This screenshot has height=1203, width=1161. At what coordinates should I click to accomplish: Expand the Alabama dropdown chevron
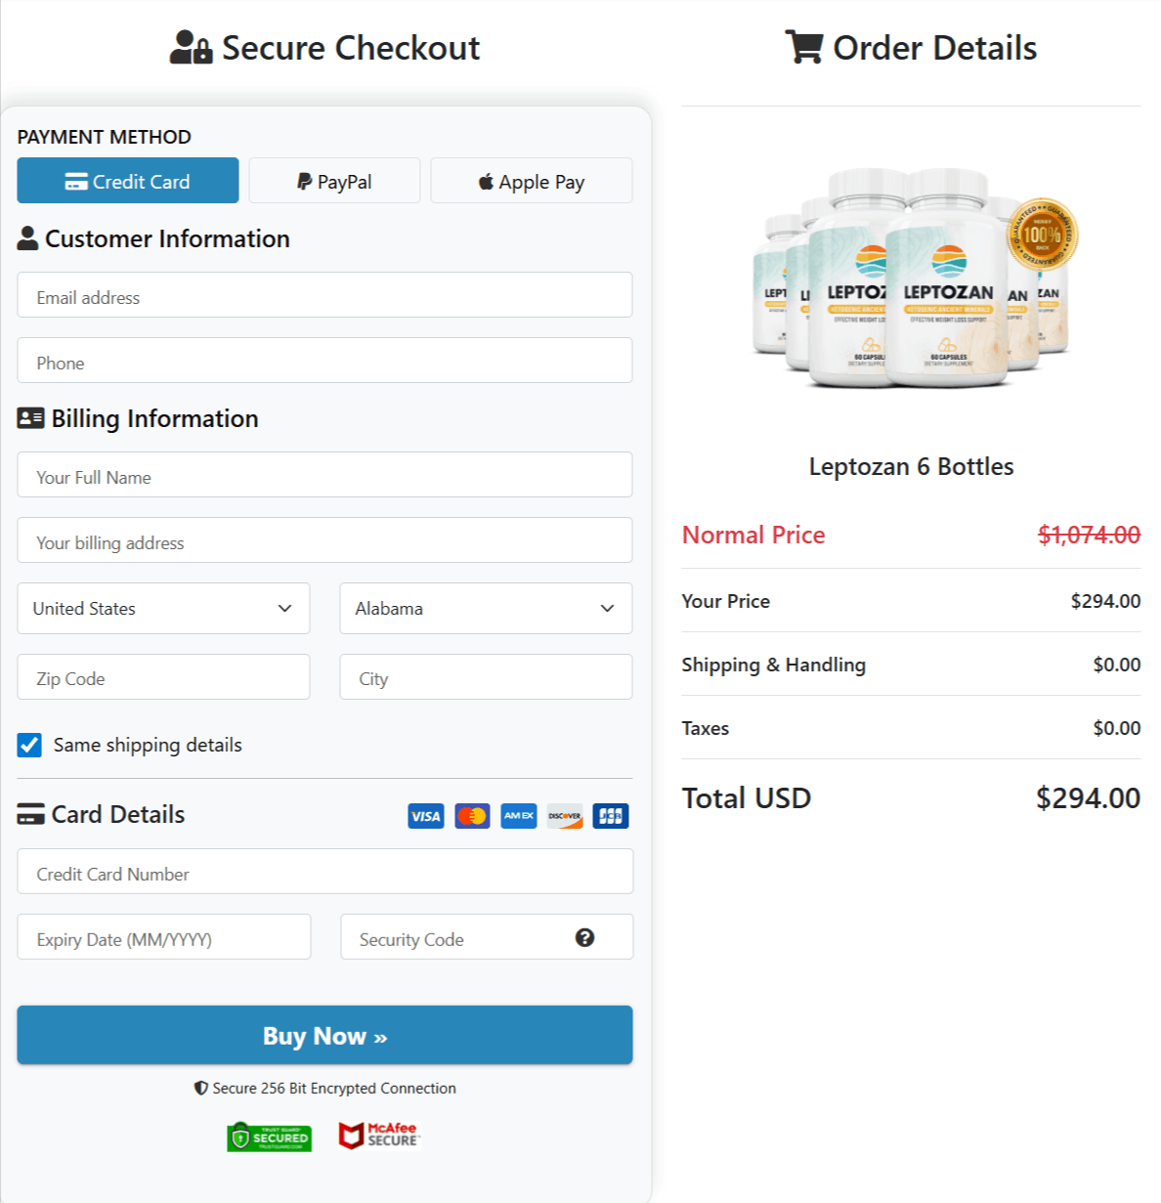point(605,608)
